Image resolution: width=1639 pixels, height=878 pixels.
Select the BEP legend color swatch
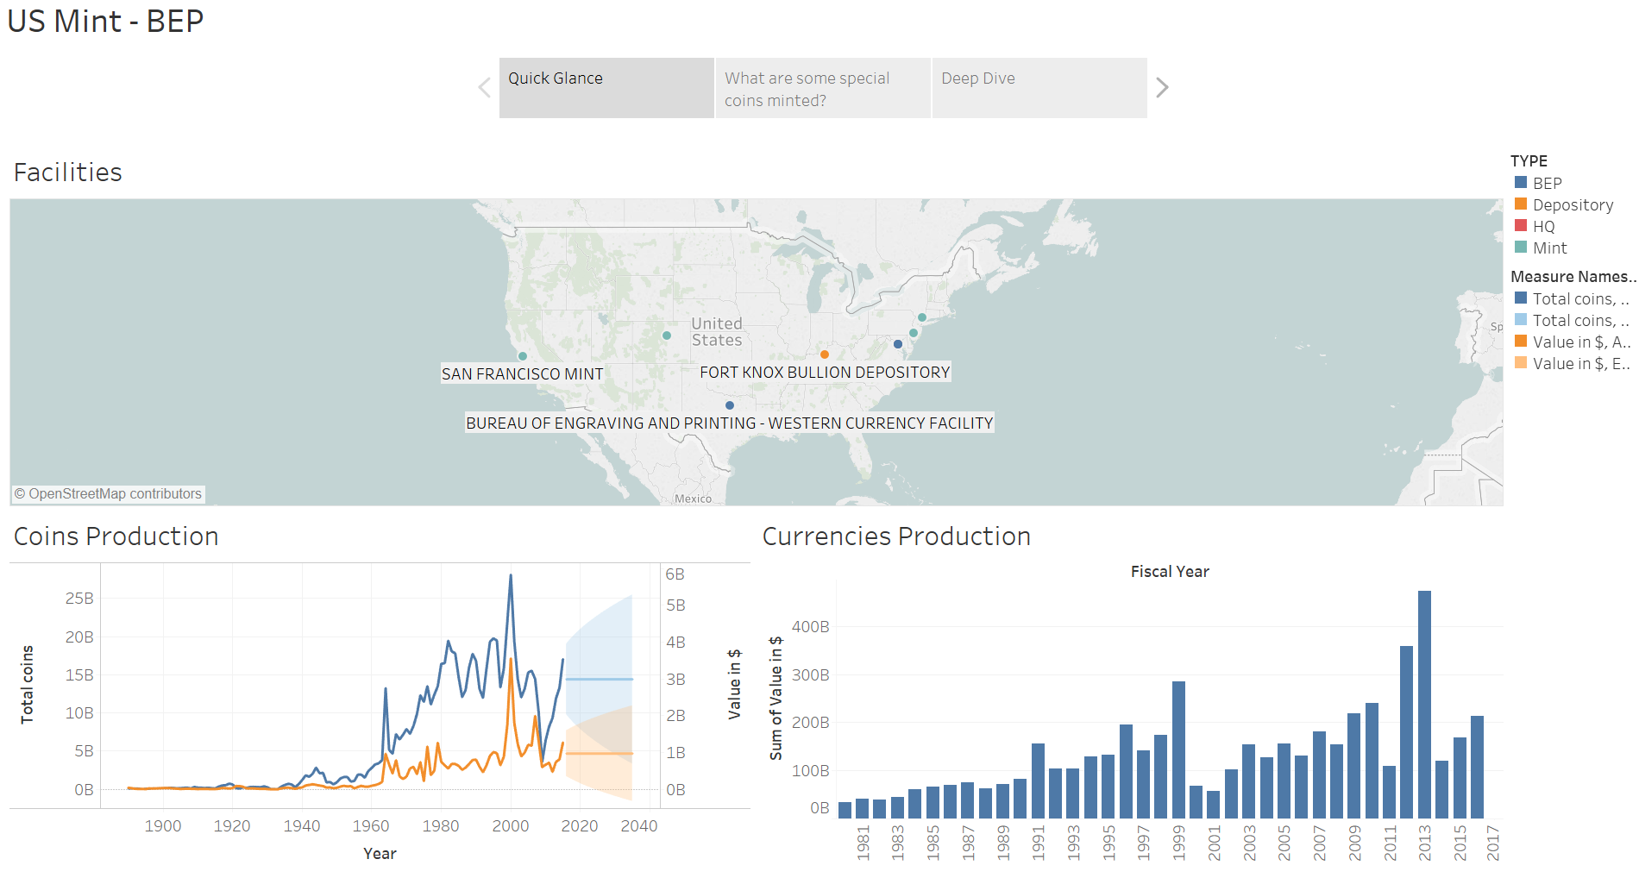click(1521, 183)
